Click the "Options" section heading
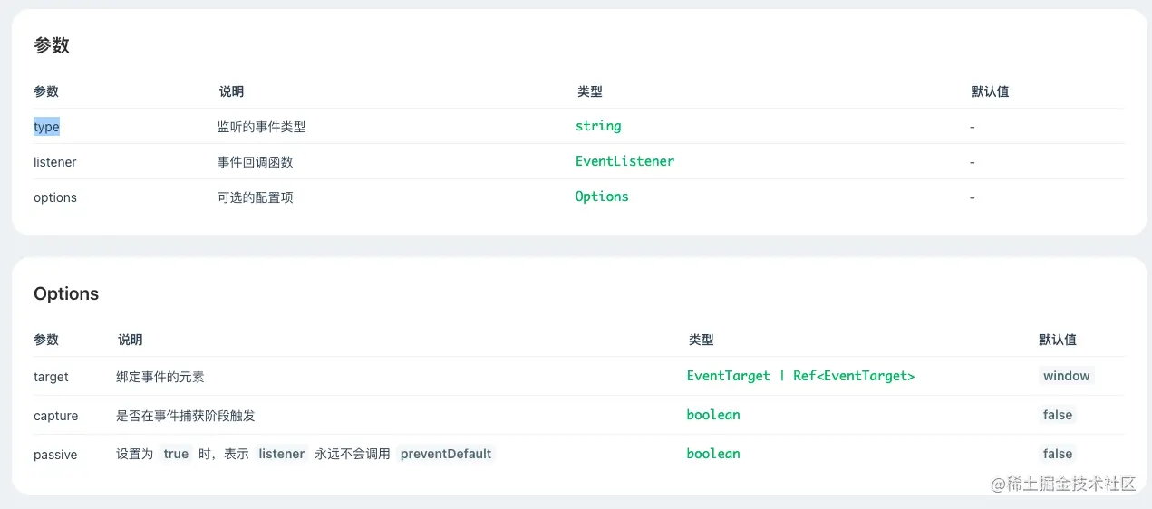Screen dimensions: 1152x509 (x=66, y=293)
